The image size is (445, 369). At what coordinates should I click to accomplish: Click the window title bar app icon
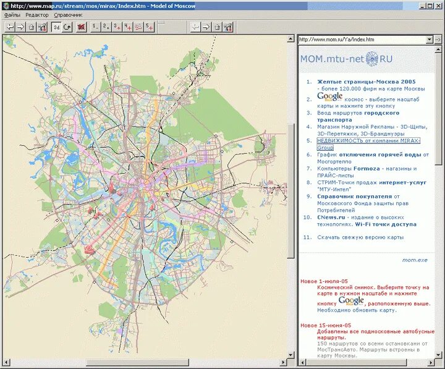point(6,6)
